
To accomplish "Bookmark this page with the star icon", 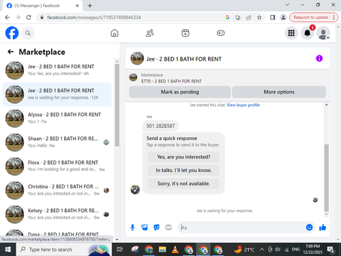I will click(259, 18).
